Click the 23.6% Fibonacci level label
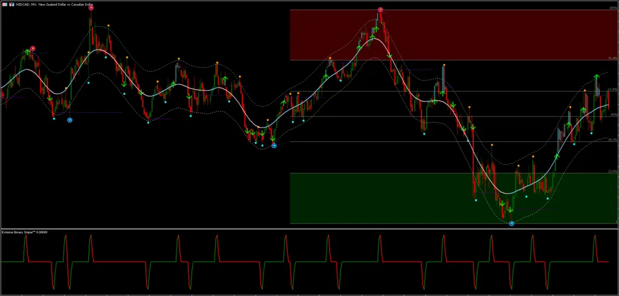The height and width of the screenshot is (296, 619). click(612, 171)
